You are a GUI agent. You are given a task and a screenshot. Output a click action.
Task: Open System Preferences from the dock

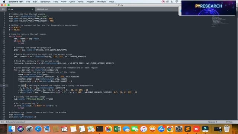pos(179,129)
